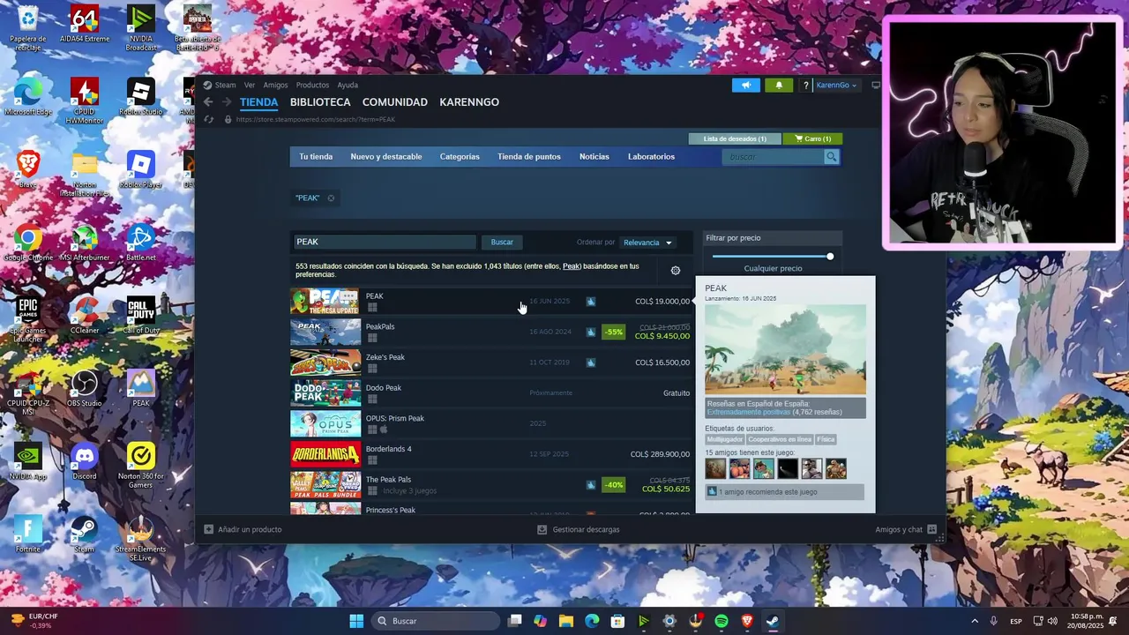Open the KARENNGO profile tab
The image size is (1129, 635).
click(x=469, y=102)
